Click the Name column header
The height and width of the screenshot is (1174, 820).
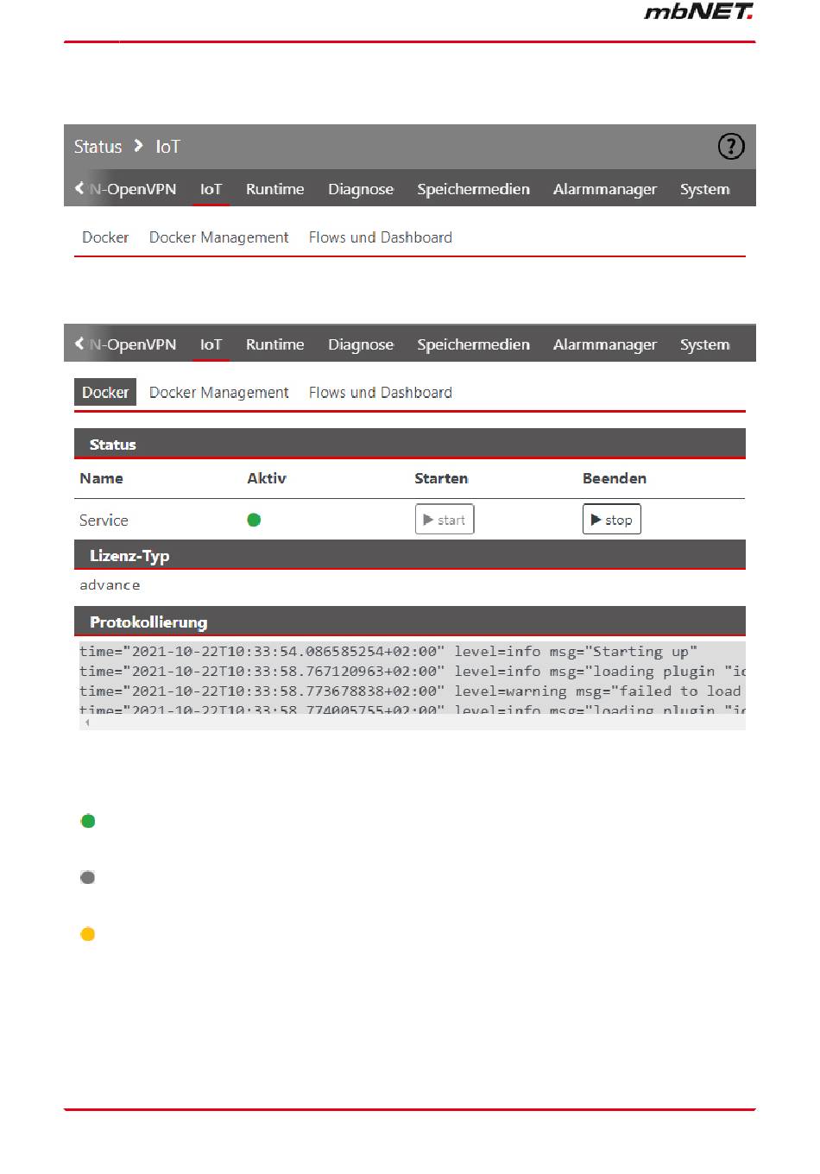[101, 478]
